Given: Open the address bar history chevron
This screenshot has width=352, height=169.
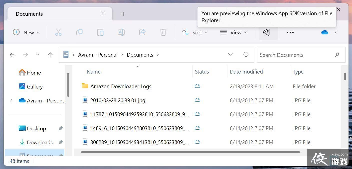Looking at the screenshot, I should [230, 55].
